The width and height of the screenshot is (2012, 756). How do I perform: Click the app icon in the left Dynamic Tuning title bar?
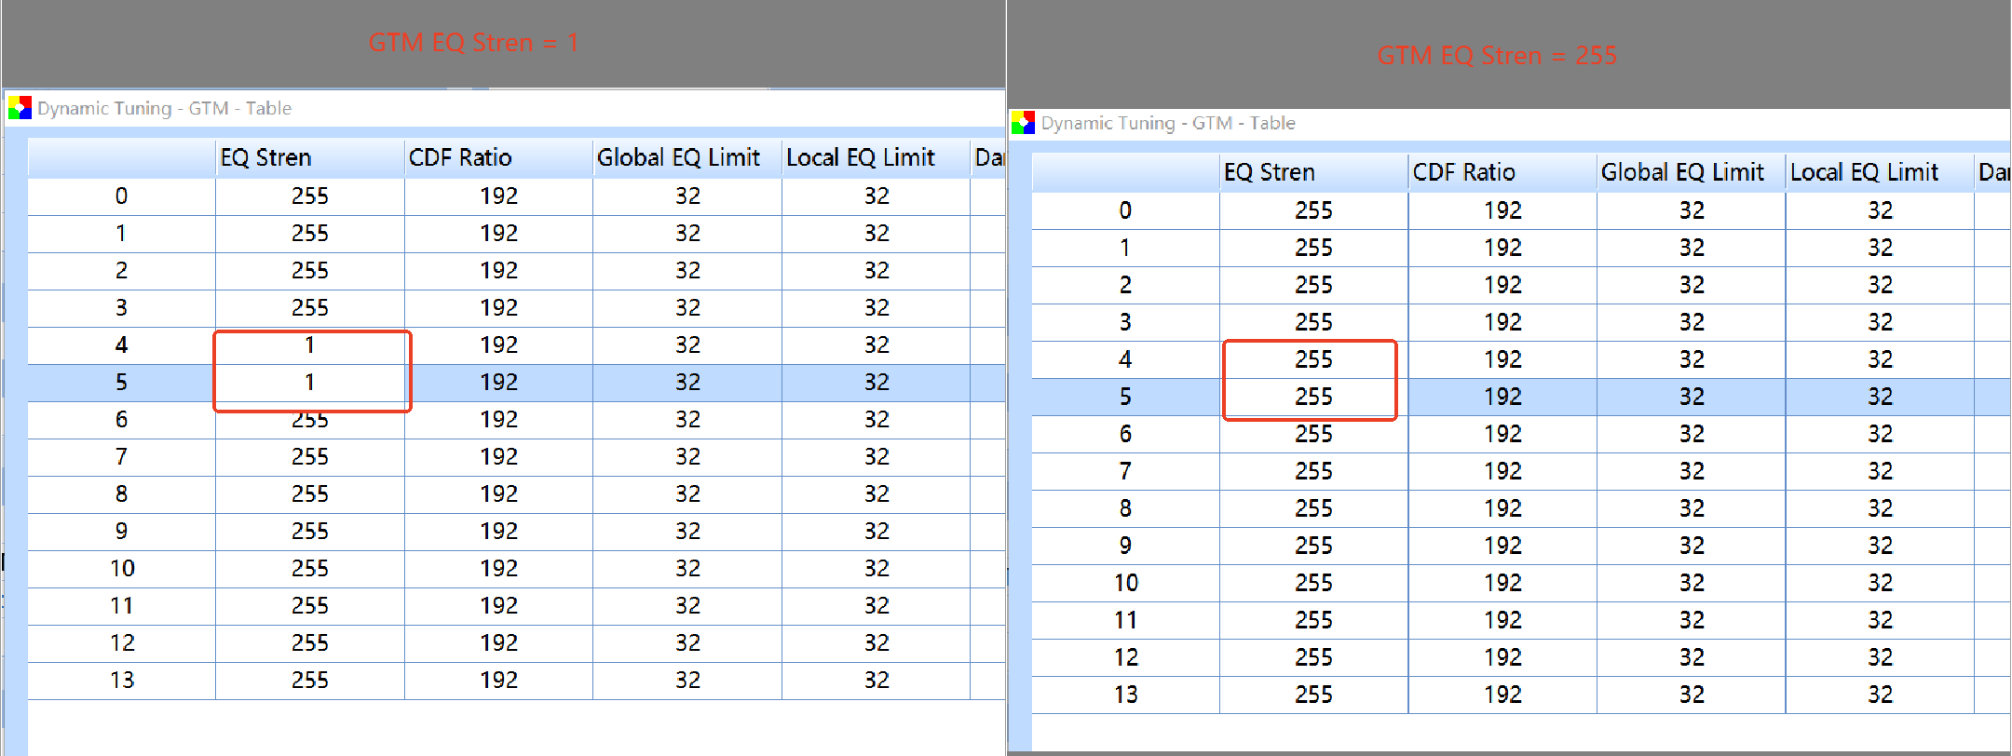coord(20,108)
